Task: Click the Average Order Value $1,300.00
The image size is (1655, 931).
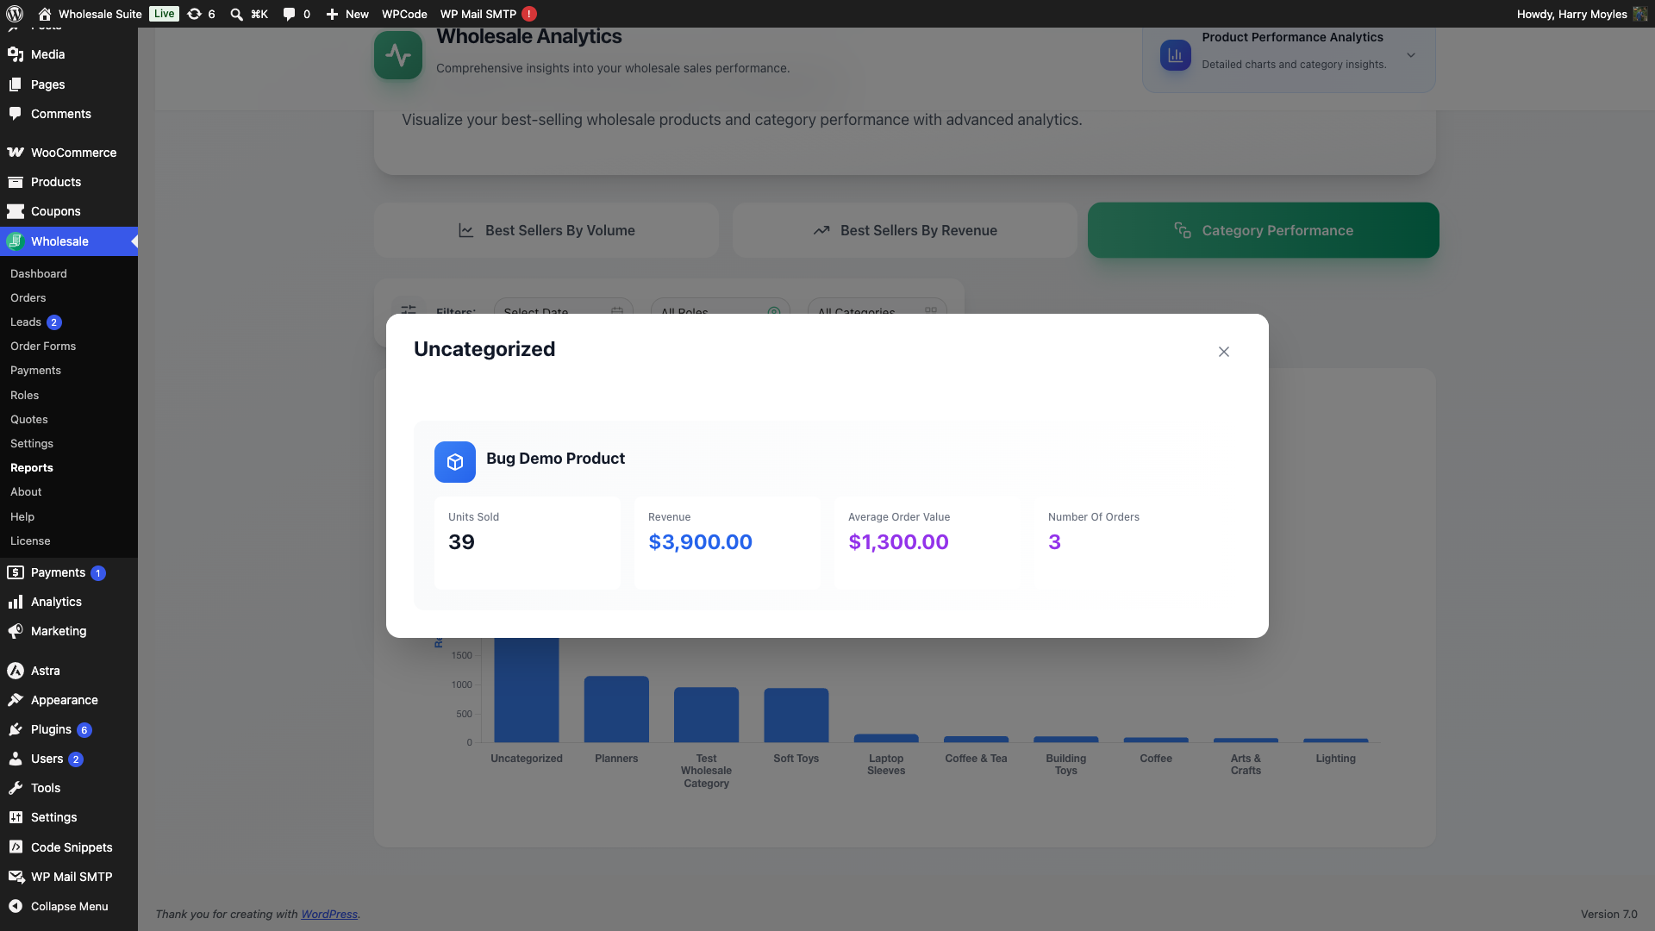Action: point(898,542)
